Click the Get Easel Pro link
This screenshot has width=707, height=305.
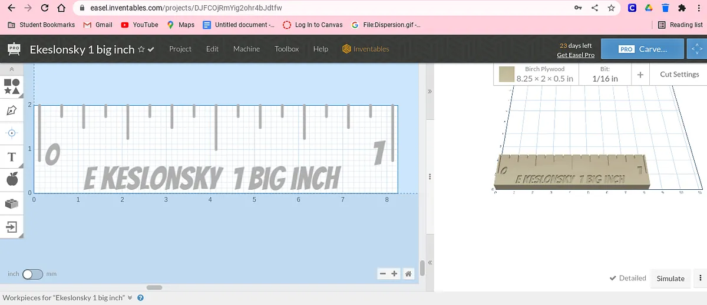(575, 55)
